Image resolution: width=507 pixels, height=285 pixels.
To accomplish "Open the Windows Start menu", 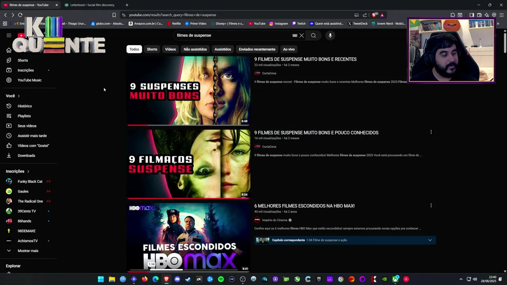I will [101, 279].
